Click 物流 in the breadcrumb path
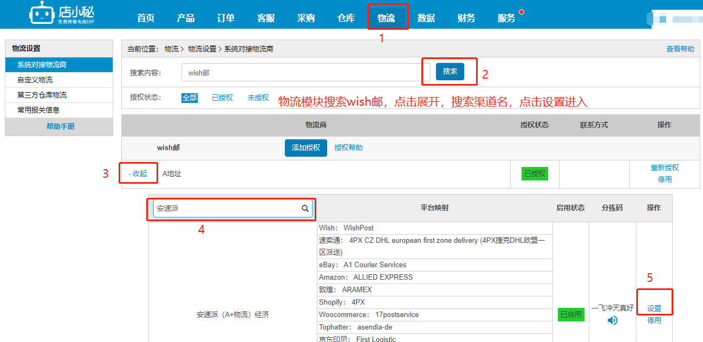 [172, 49]
